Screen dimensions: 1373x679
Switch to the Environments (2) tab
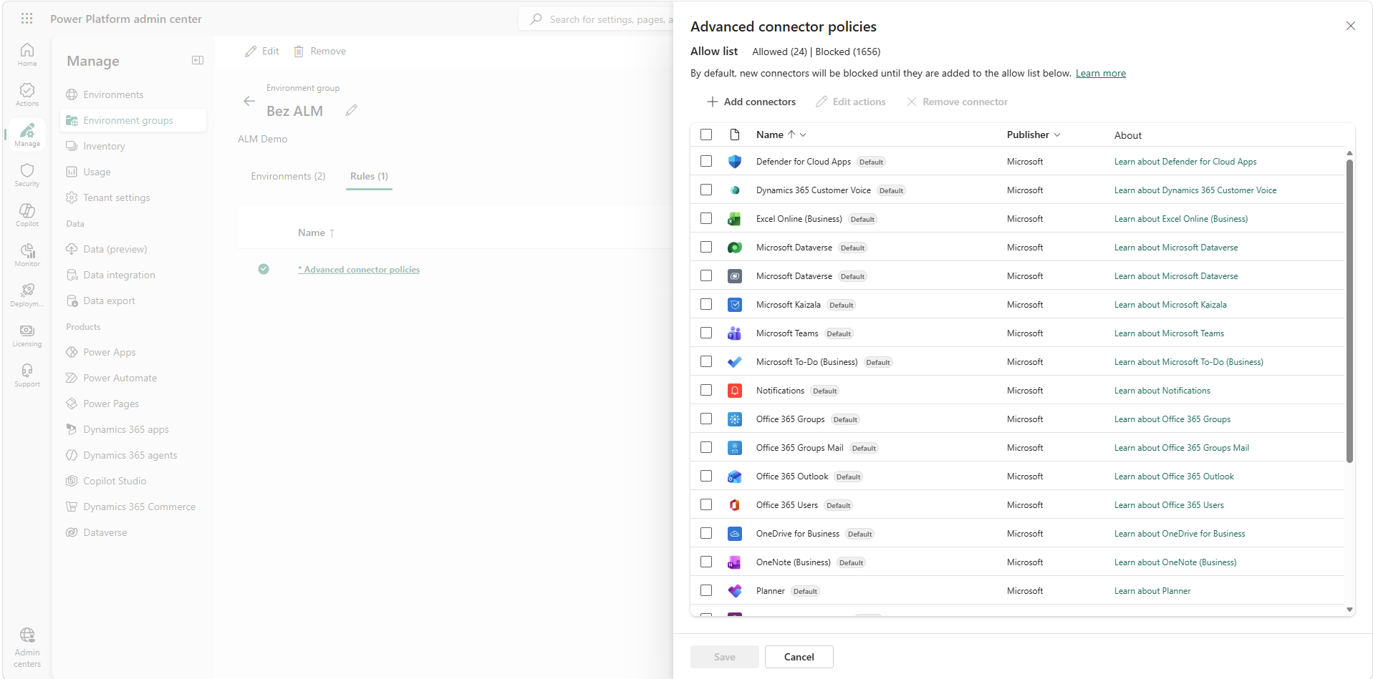tap(288, 176)
